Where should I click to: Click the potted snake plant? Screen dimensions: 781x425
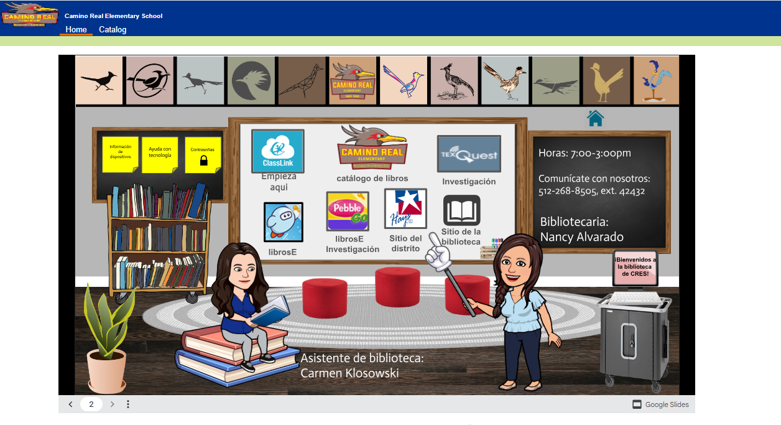108,338
